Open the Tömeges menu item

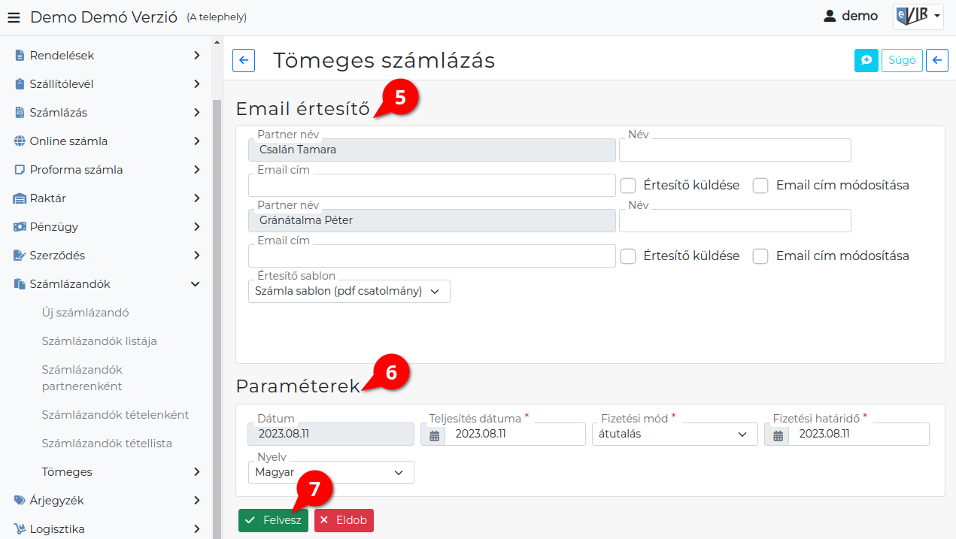(67, 472)
